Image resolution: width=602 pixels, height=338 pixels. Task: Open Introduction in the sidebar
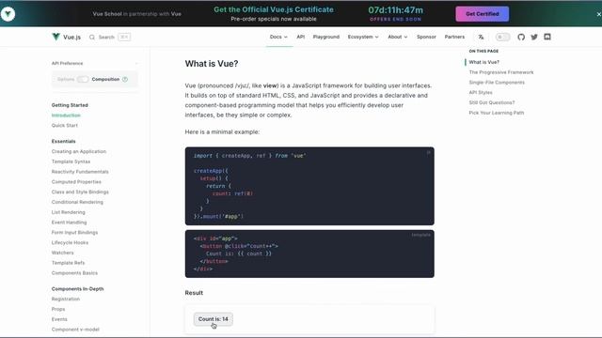point(66,115)
